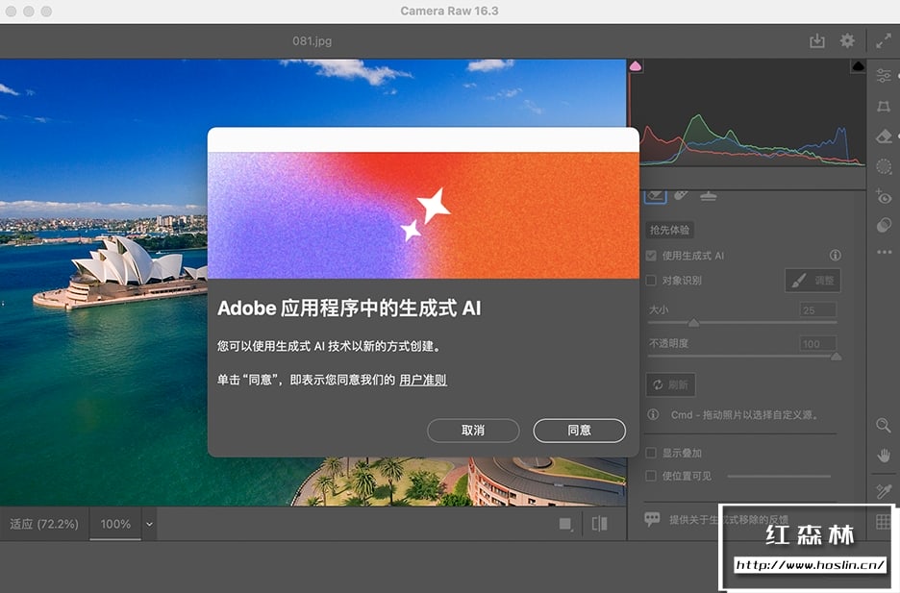900x593 pixels.
Task: Enable the 显示叠加 checkbox
Action: pos(651,453)
